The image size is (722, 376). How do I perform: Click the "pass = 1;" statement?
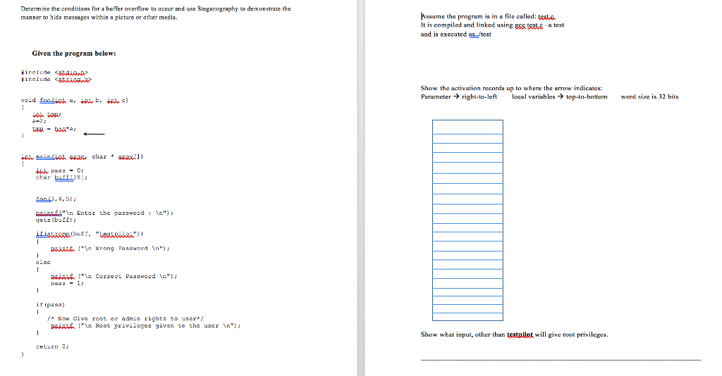click(67, 283)
